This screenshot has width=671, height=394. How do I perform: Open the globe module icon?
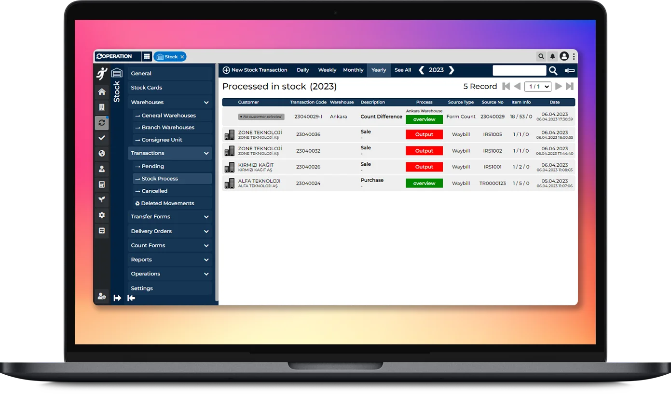click(x=101, y=153)
